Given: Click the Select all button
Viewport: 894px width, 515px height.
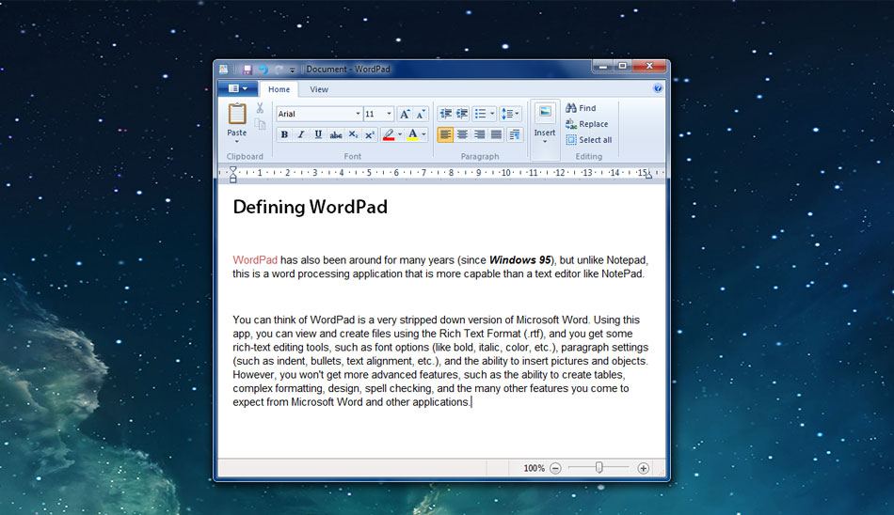Looking at the screenshot, I should tap(589, 140).
